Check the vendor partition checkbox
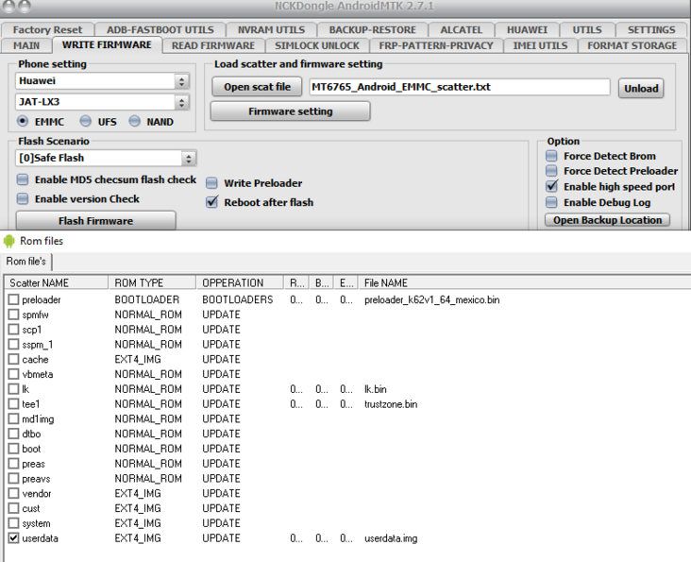This screenshot has width=691, height=562. point(13,493)
